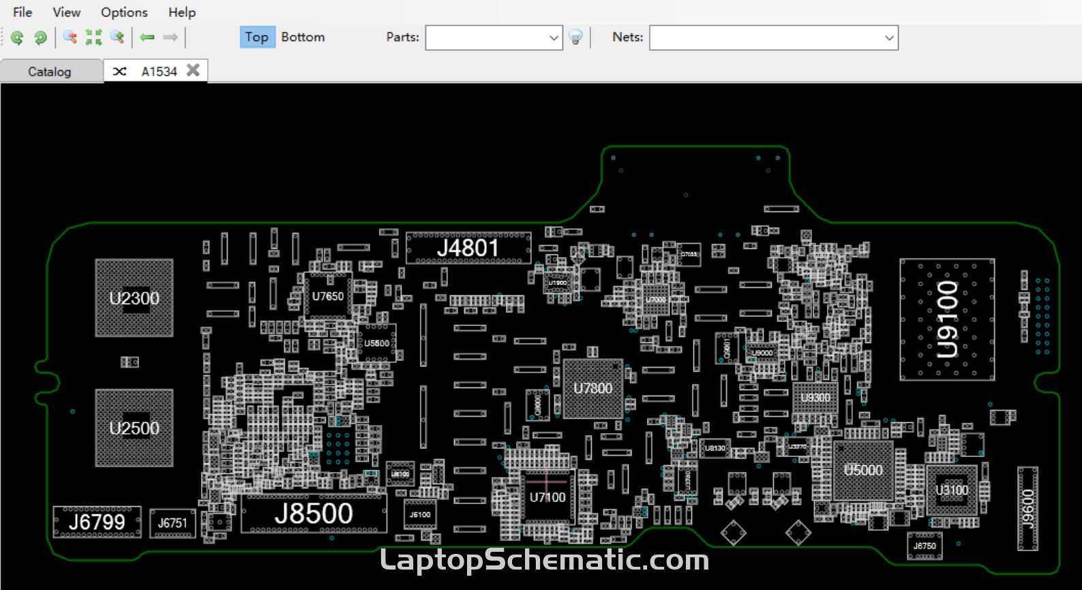
Task: Click the light bulb highlight icon
Action: point(575,38)
